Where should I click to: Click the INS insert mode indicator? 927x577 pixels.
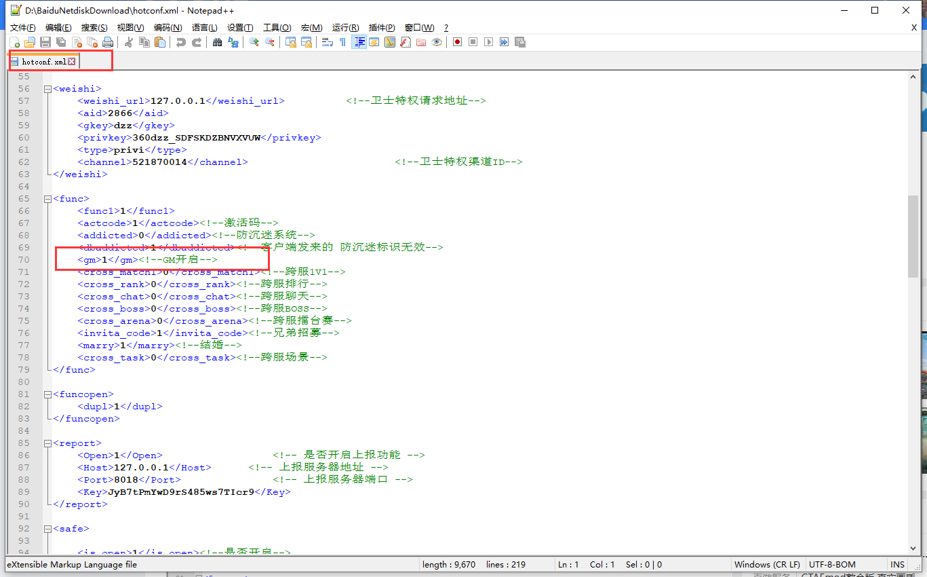[897, 565]
